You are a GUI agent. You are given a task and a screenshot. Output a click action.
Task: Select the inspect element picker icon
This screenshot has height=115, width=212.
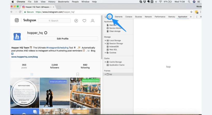coord(105,17)
